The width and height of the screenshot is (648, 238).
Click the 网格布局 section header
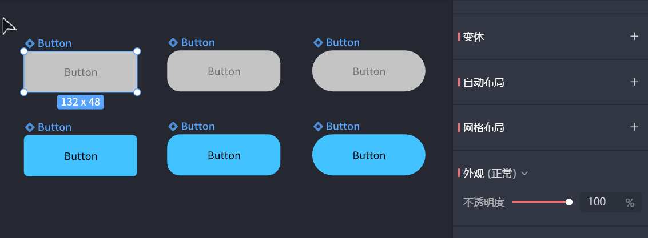point(483,127)
